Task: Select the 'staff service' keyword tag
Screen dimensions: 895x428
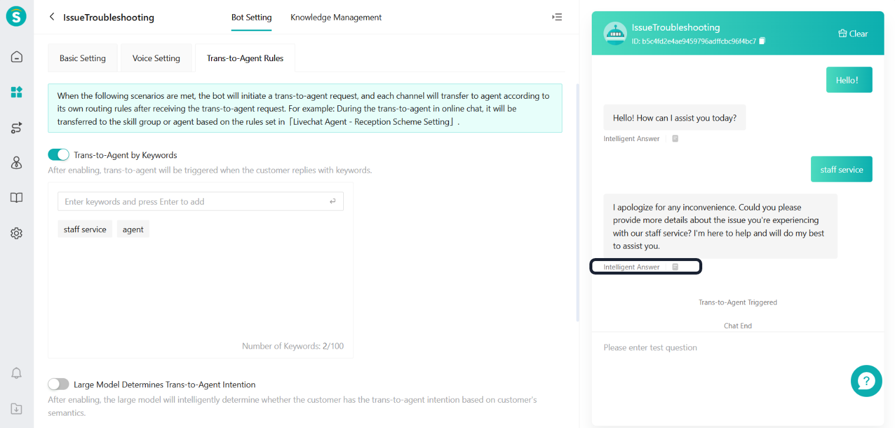Action: [x=85, y=229]
